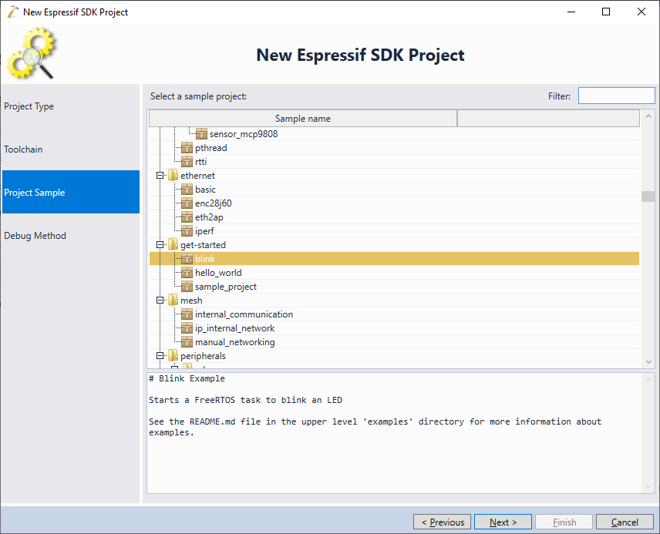
Task: Select the eth2ap sample
Action: (209, 217)
